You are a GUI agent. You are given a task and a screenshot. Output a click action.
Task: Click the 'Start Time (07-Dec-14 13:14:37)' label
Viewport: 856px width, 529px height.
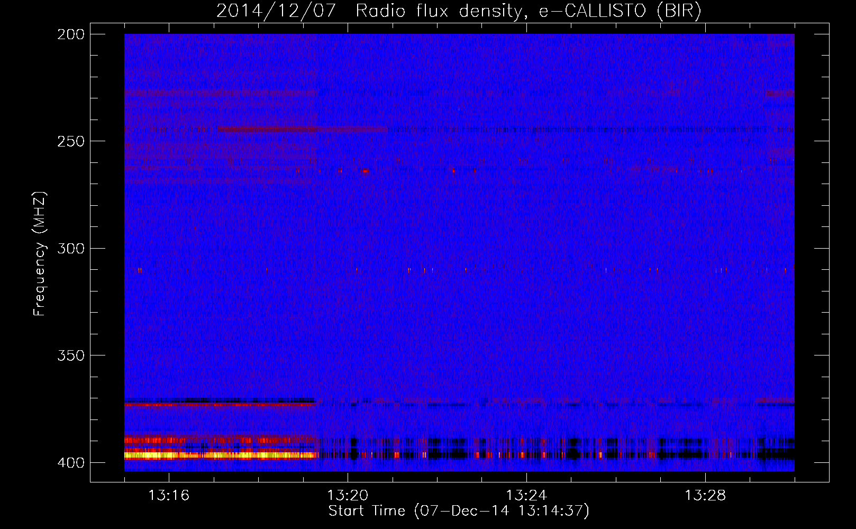coord(459,511)
